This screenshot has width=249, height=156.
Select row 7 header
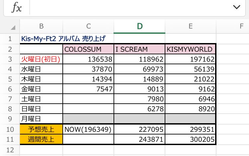pyautogui.click(x=10, y=99)
